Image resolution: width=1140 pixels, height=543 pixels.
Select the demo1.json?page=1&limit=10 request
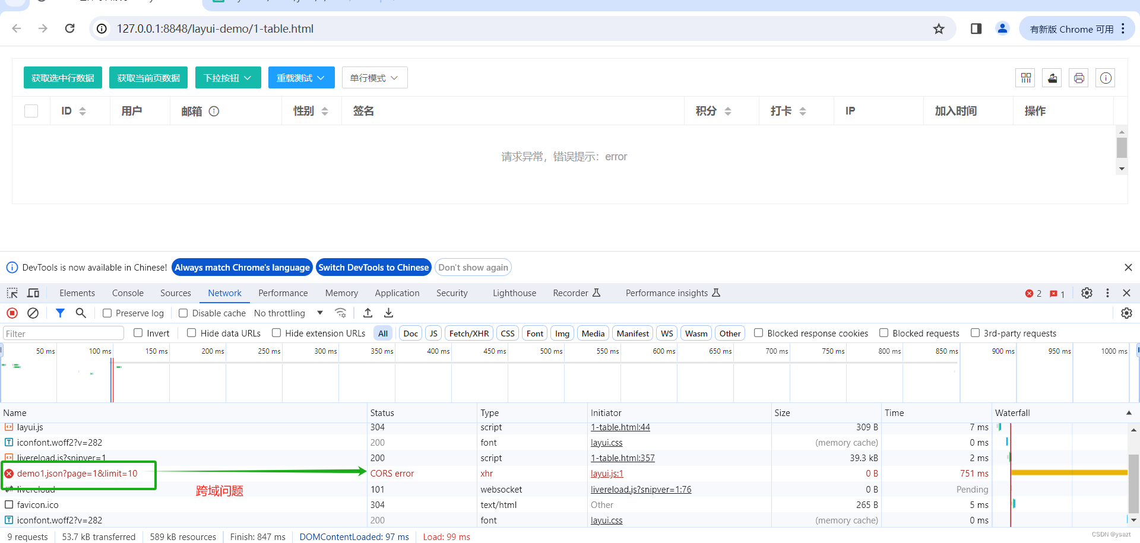tap(77, 474)
